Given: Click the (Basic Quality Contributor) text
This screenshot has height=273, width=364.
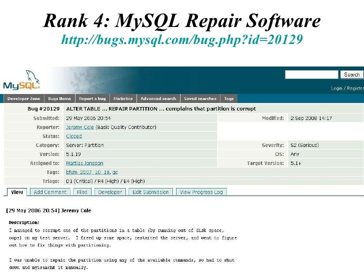Looking at the screenshot, I should pos(126,127).
